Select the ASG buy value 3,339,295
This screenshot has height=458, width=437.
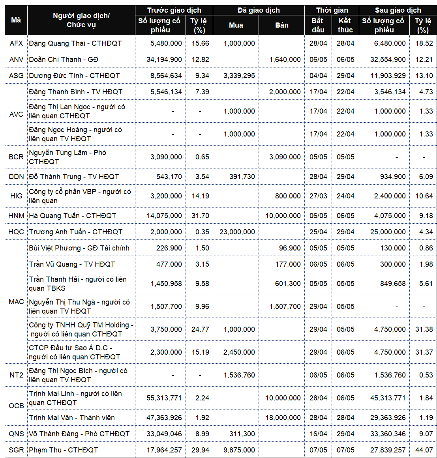(x=239, y=76)
